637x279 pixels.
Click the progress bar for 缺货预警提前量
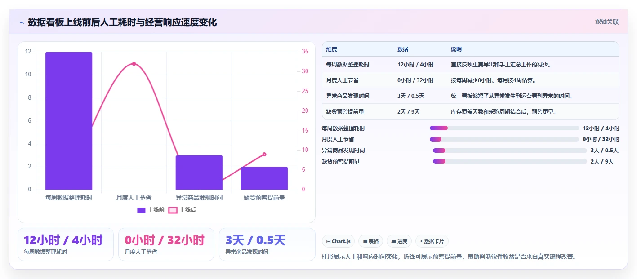tap(510, 161)
